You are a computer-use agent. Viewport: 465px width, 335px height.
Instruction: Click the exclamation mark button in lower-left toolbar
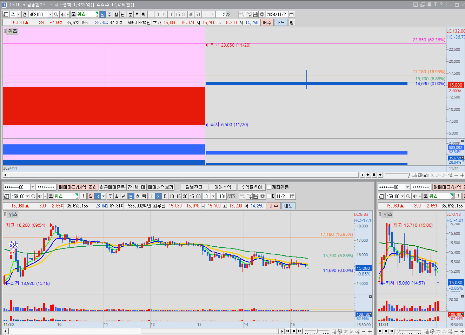click(83, 196)
